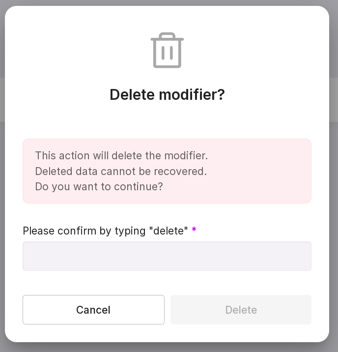Click the word "Delete" in the dialog title
Image resolution: width=338 pixels, height=352 pixels.
[132, 94]
